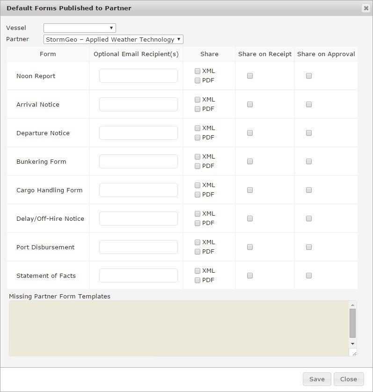Enable Share on Approval for Bunkering Form

[309, 161]
